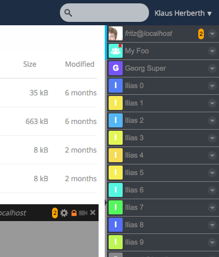Viewport: 219px width, 257px height.
Task: Expand options for Ilias 4
Action: [212, 155]
